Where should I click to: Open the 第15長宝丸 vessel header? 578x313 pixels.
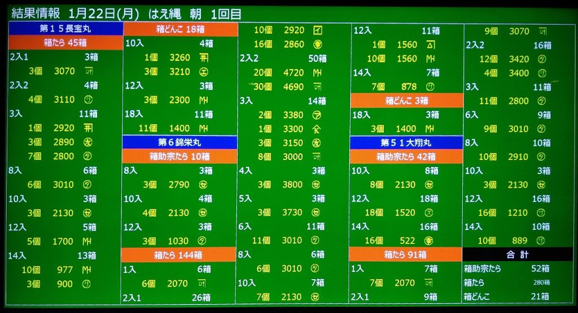click(x=65, y=29)
